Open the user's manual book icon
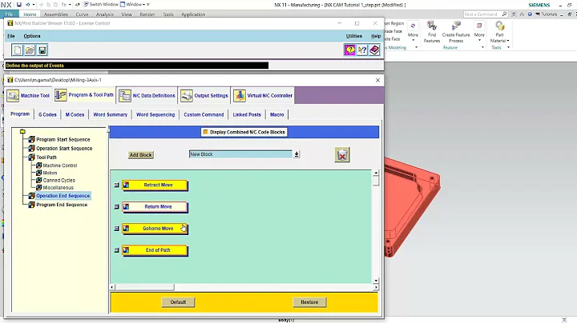This screenshot has height=323, width=577. tap(374, 50)
